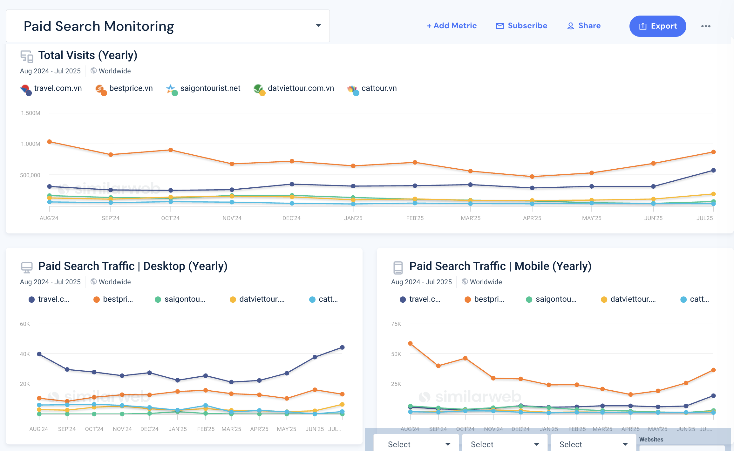Toggle cattour.vn series label in Total Visits legend
The image size is (734, 451).
click(x=379, y=88)
